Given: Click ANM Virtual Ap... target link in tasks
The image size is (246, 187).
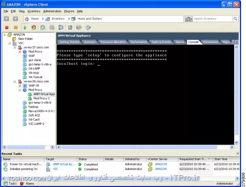Looking at the screenshot, I should coord(64,164).
